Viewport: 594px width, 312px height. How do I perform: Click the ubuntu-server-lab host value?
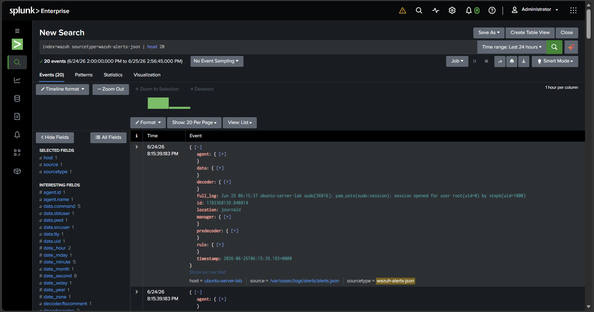click(x=223, y=281)
